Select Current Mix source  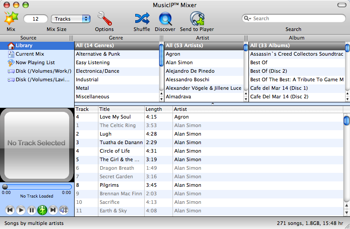37,54
